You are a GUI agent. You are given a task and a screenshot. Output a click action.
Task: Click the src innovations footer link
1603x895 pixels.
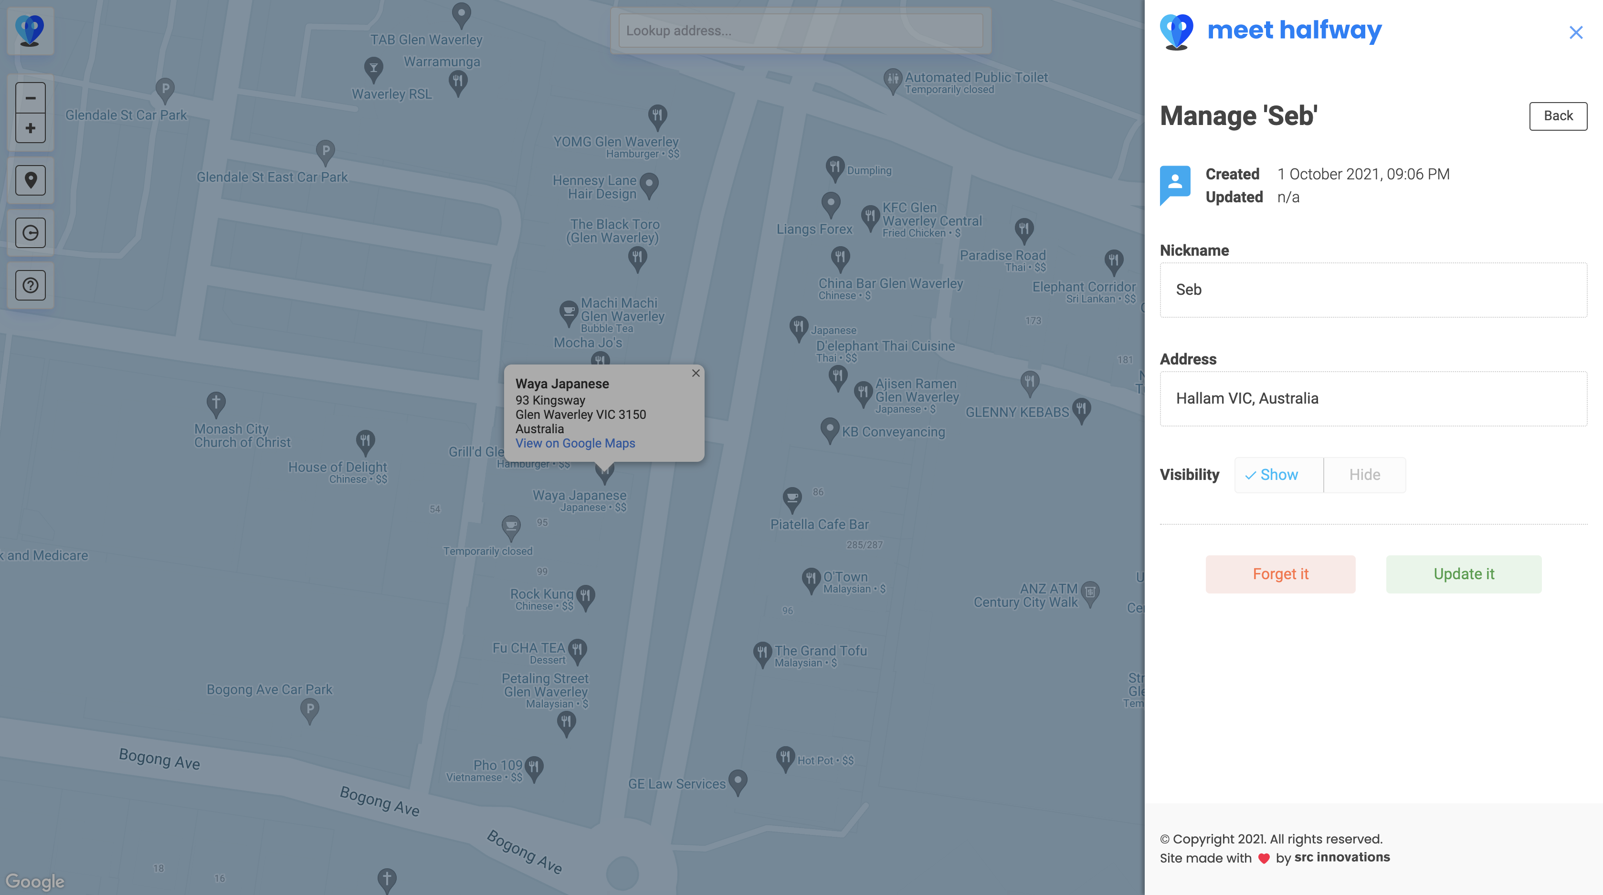1341,857
